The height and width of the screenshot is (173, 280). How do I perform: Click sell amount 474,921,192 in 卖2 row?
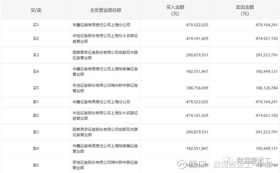click(x=267, y=115)
